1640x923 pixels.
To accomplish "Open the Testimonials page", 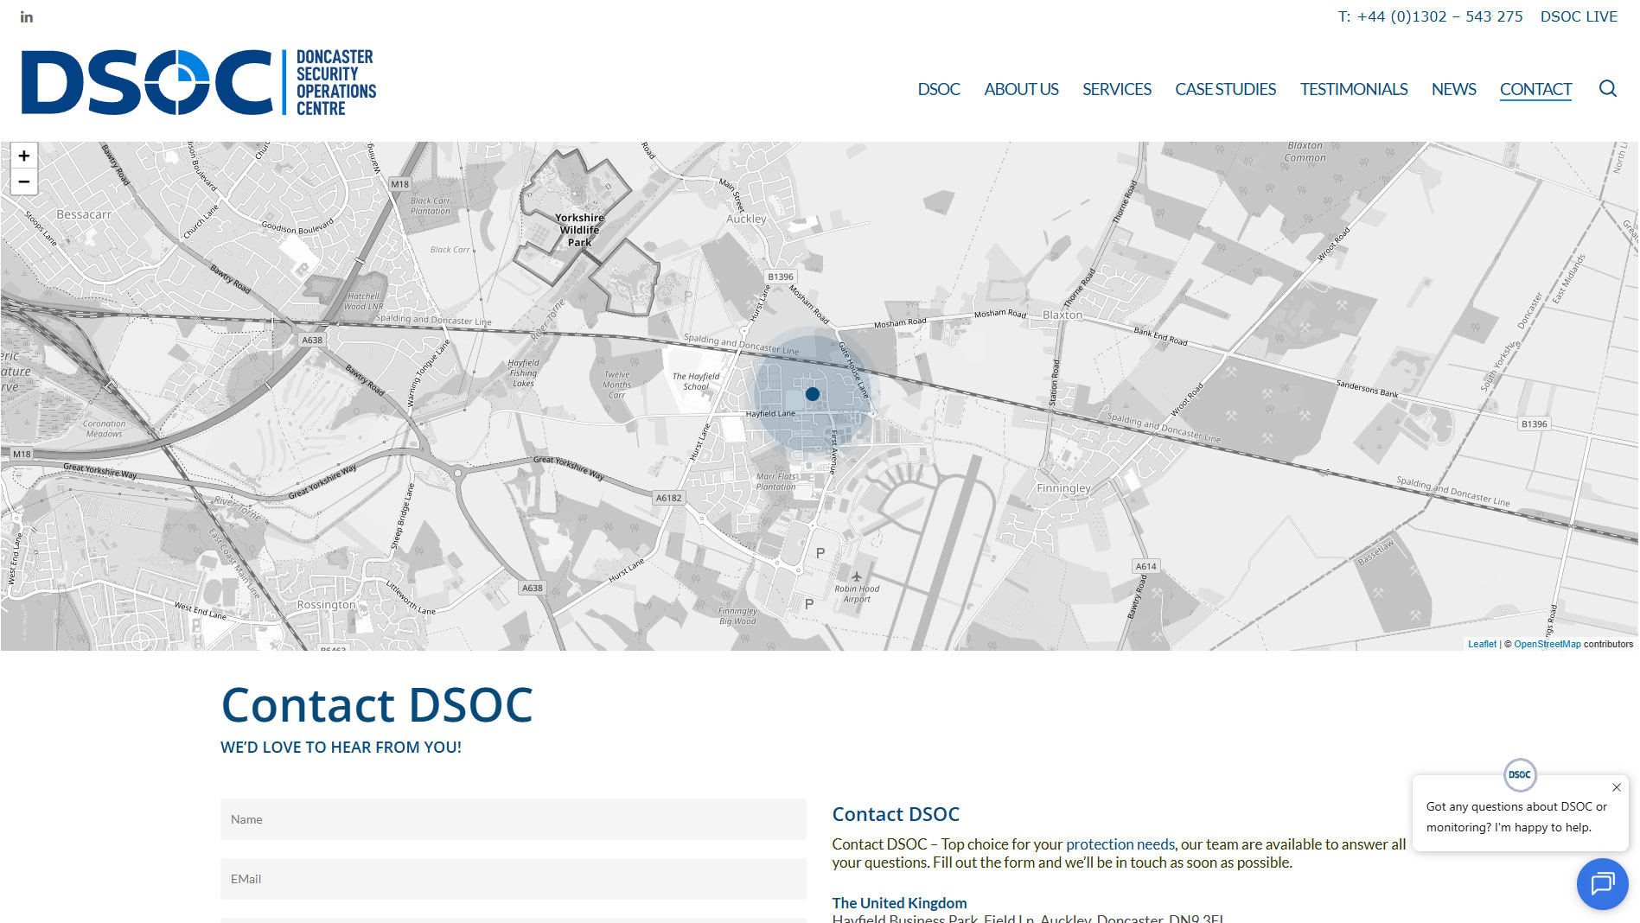I will [x=1353, y=89].
